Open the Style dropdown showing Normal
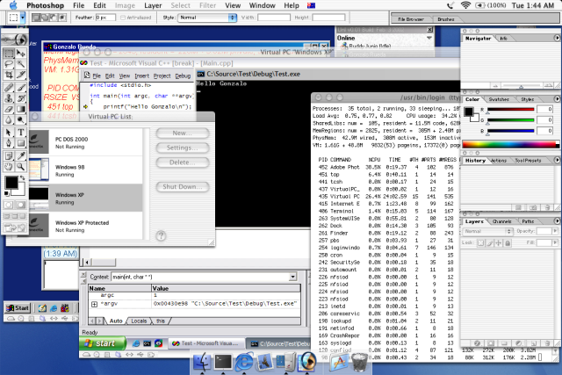This screenshot has height=375, width=562. click(207, 18)
